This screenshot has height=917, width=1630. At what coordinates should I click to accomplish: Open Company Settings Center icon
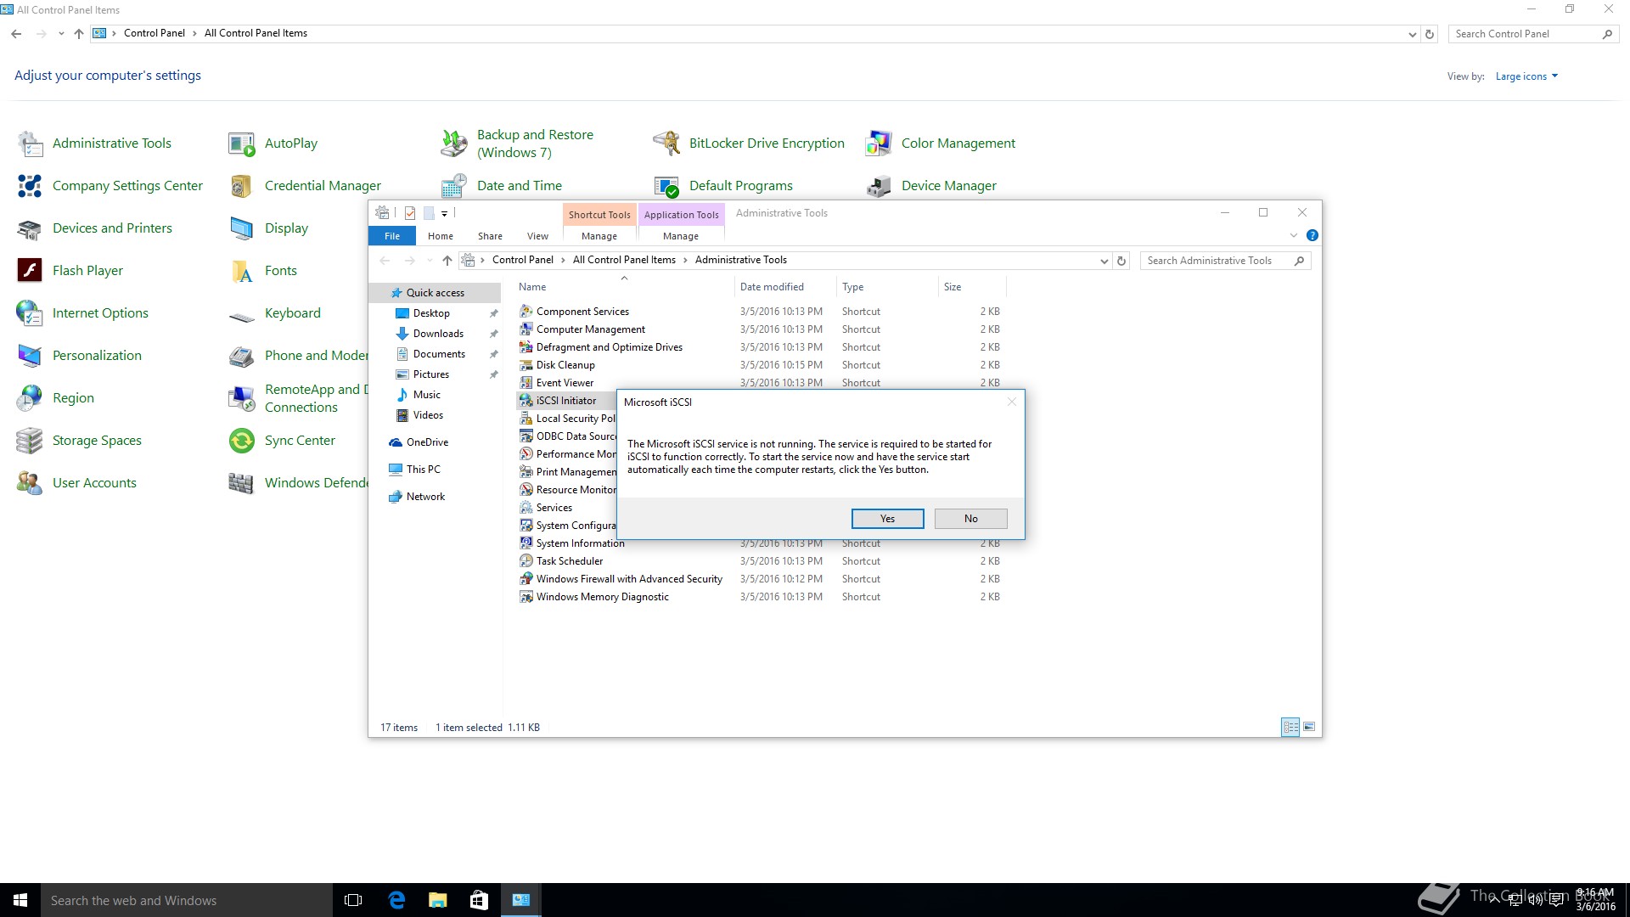[x=31, y=186]
